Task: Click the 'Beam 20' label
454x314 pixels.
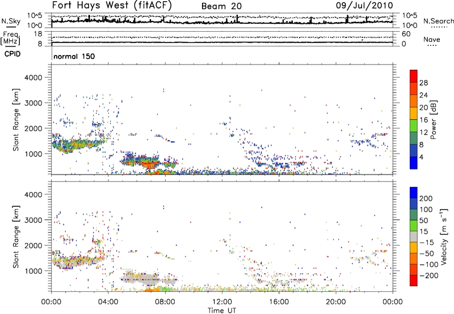Action: point(221,6)
